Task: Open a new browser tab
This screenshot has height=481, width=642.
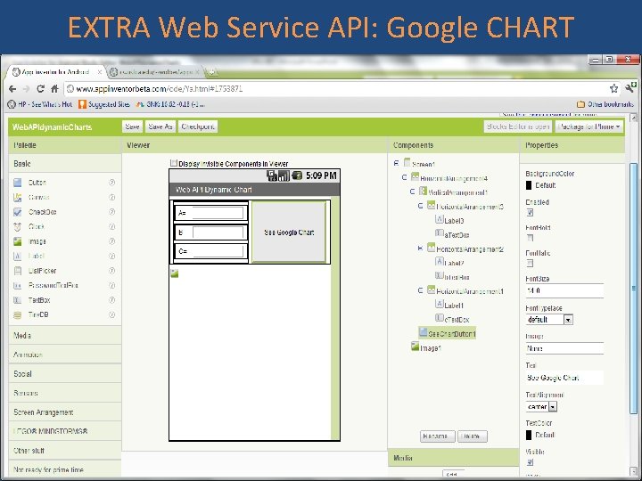Action: (x=212, y=72)
